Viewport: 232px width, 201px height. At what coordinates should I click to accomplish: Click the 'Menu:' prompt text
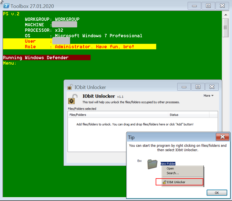pos(10,63)
